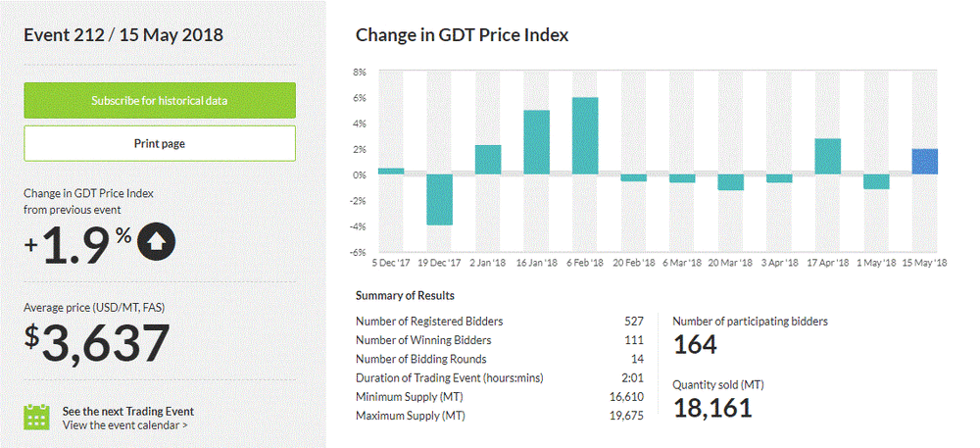
Task: Click the Event 212 / 15 May 2018 title
Action: [x=123, y=35]
